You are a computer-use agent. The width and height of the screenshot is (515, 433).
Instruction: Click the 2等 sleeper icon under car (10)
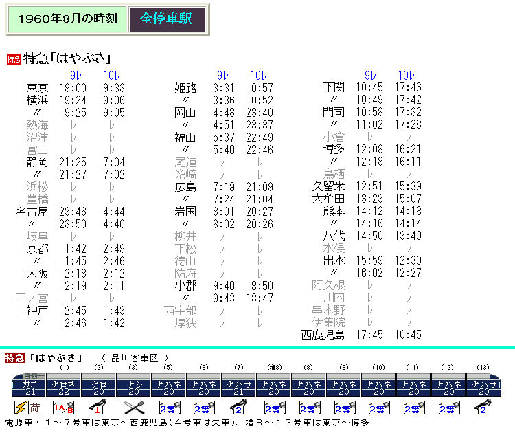379,408
